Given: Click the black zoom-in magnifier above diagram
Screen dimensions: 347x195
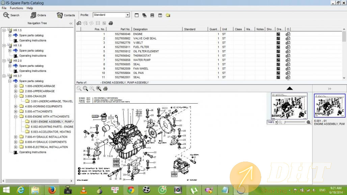Looking at the screenshot, I should coord(99,88).
